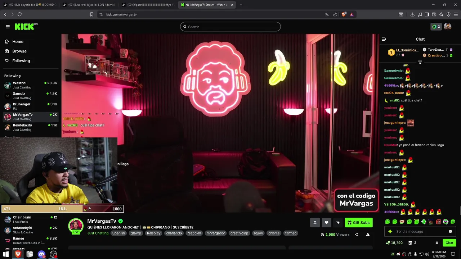The image size is (461, 259).
Task: Switch to Me coyotio feo TikTok tab
Action: tap(30, 5)
